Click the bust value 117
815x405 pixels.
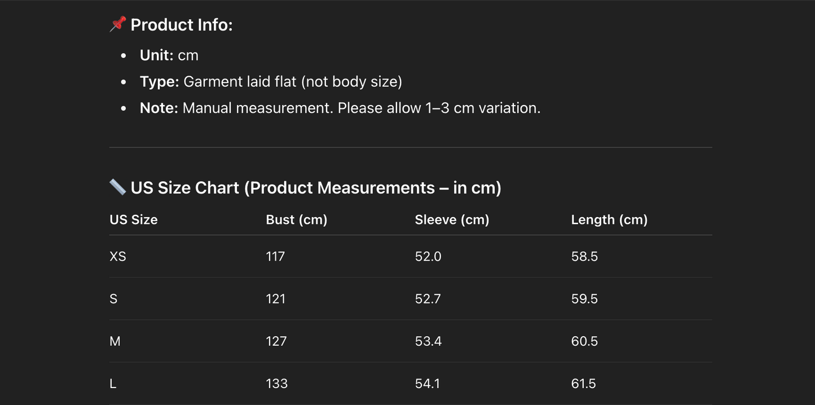275,256
